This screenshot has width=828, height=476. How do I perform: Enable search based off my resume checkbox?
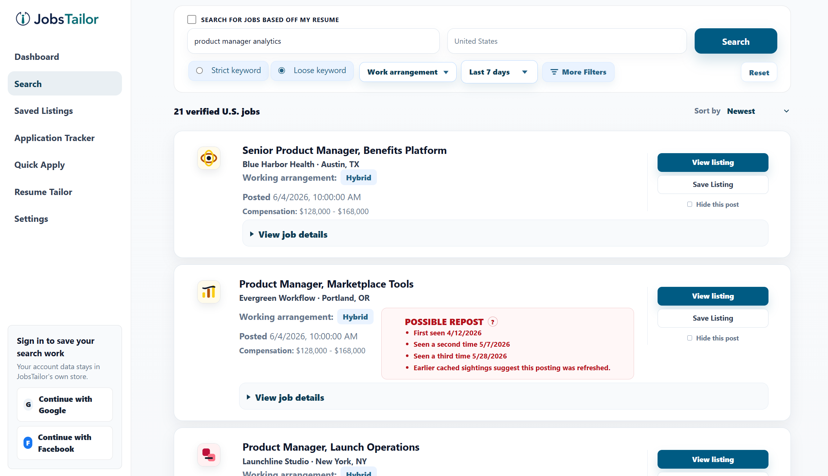coord(192,19)
